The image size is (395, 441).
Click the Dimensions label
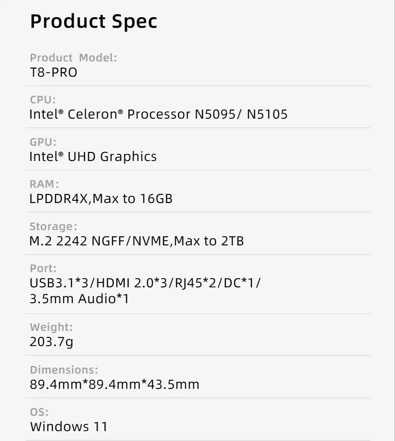[64, 370]
